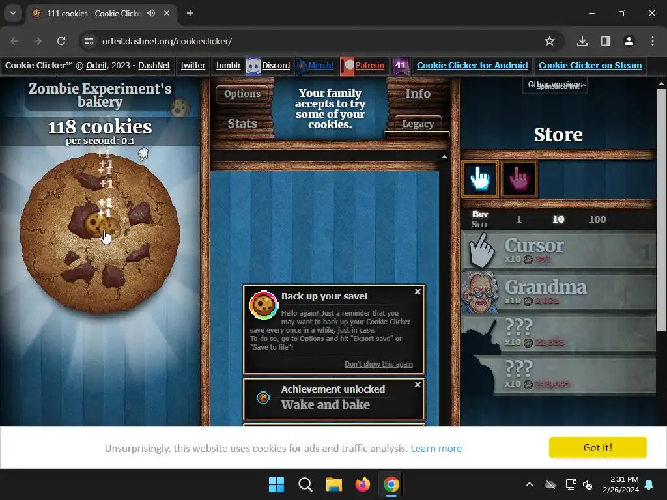Open the Info menu
Screen dimensions: 667x500
pos(418,94)
